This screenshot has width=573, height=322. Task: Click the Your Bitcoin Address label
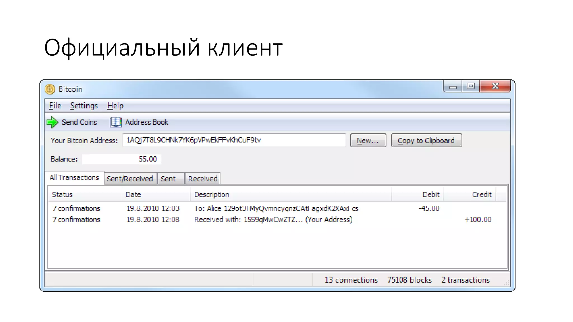pyautogui.click(x=84, y=141)
